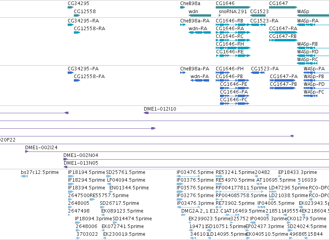Select protein label CG12558-PA
This screenshot has width=329, height=240.
click(89, 77)
